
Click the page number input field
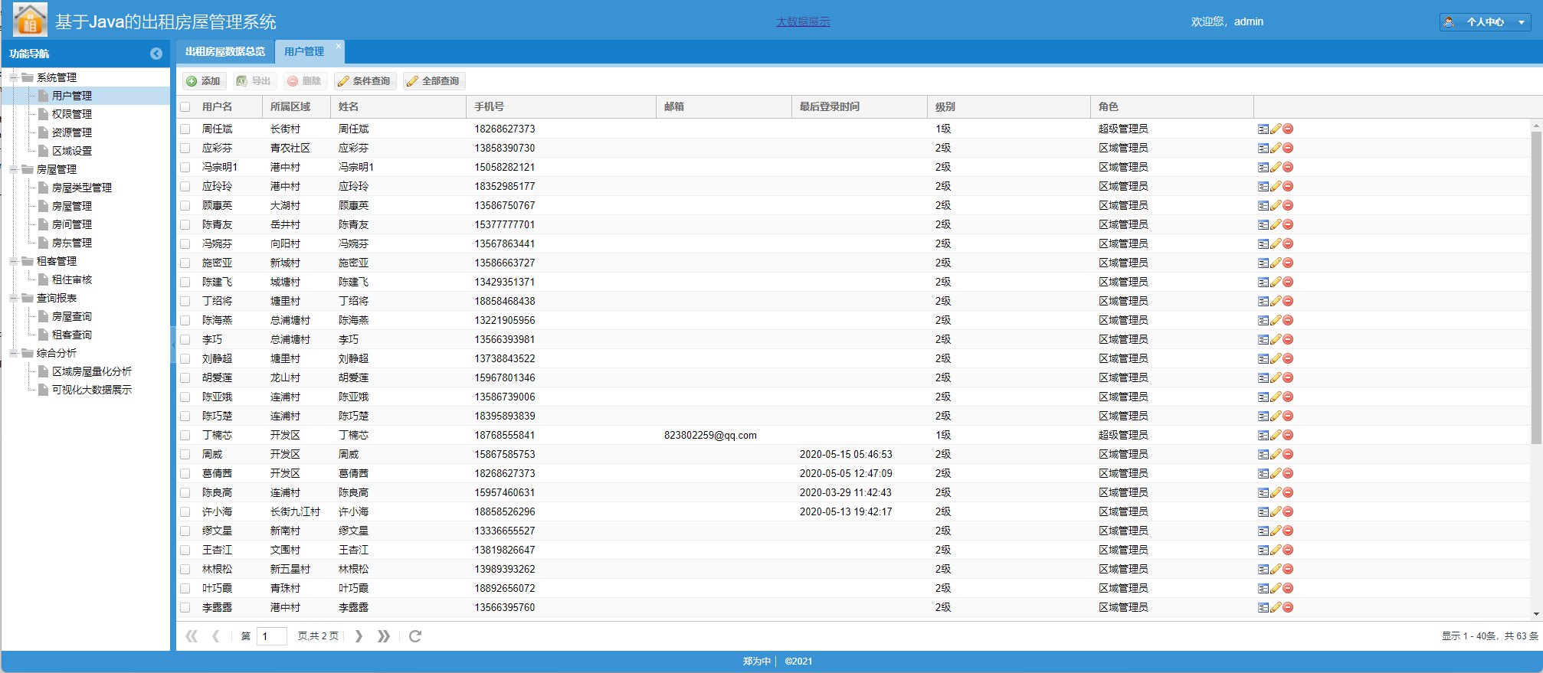(x=271, y=636)
